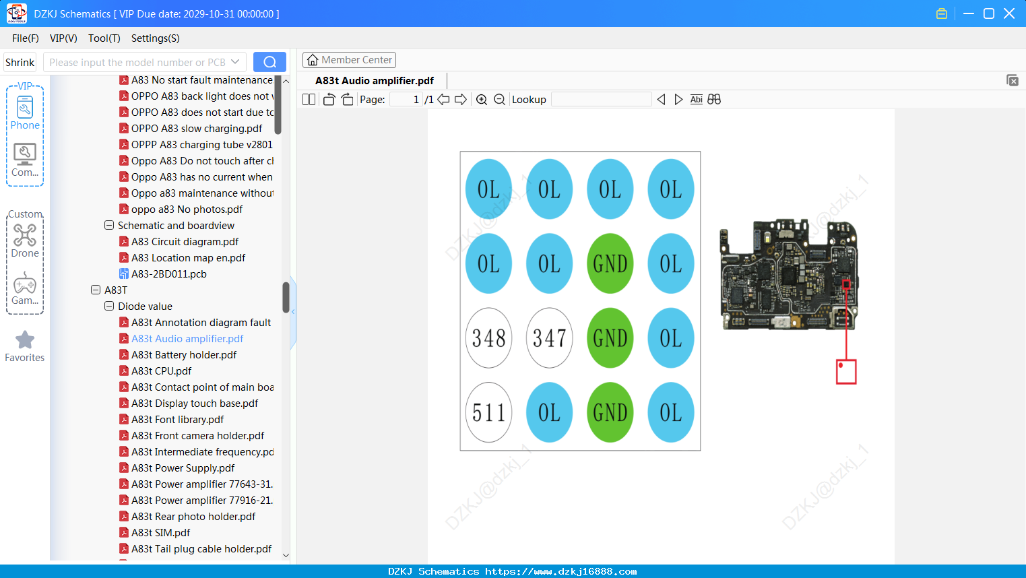Open OPPO A83 slow charging.pdf
Screen dimensions: 1026x578
click(197, 129)
